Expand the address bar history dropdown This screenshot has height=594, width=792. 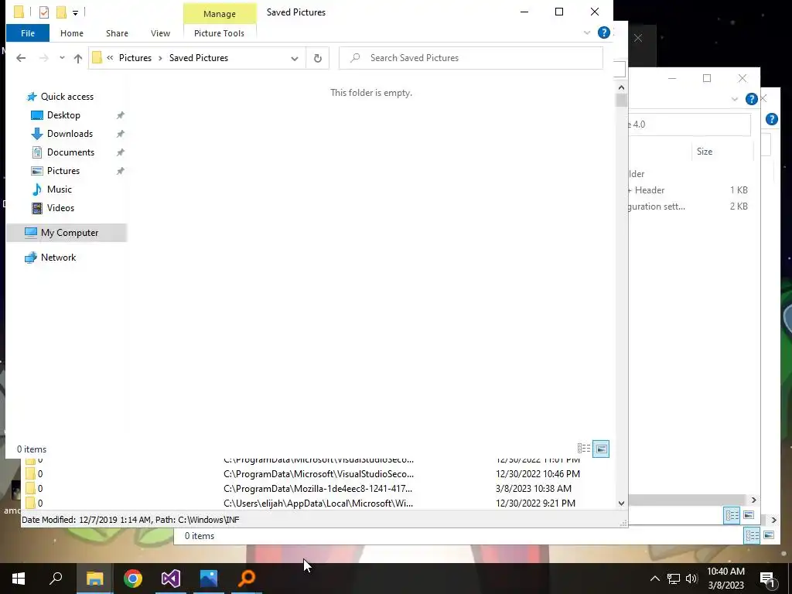pos(295,59)
